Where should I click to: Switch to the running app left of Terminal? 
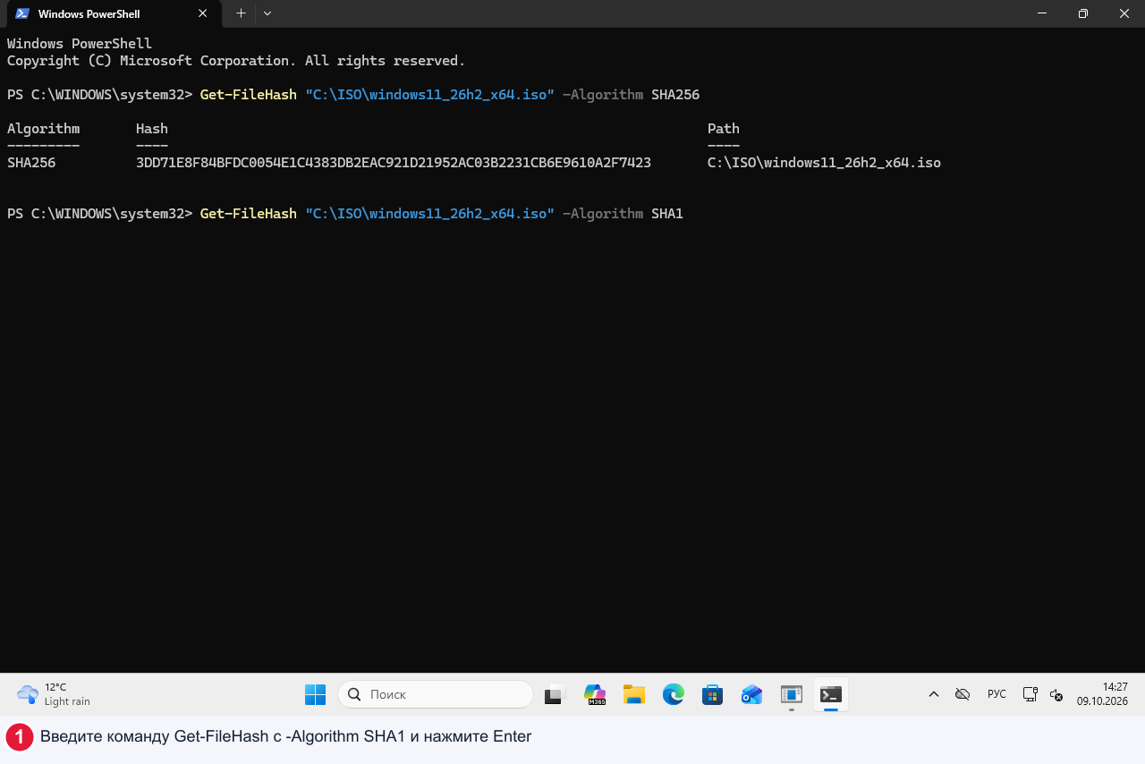point(792,694)
